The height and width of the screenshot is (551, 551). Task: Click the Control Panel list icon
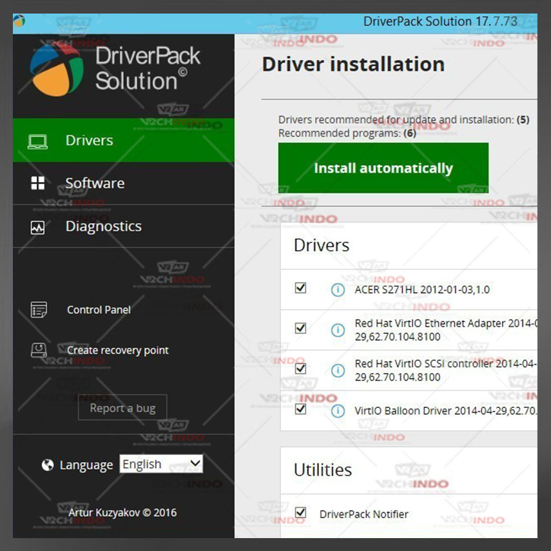[x=39, y=309]
